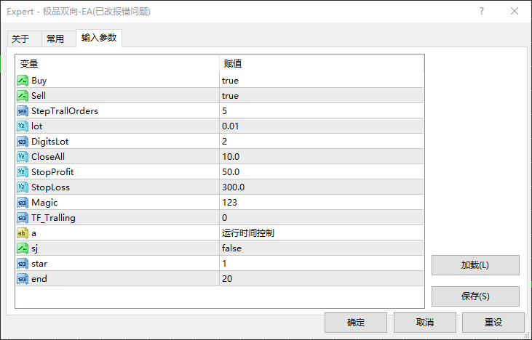Select the StopProfit value 50.0 field
This screenshot has width=532, height=340.
coord(320,172)
